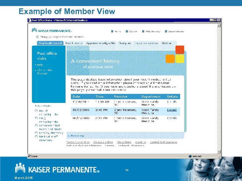Viewport: 242px width, 181px height.
Task: Open Details for the 2:15 PM visit
Action: coord(172,118)
